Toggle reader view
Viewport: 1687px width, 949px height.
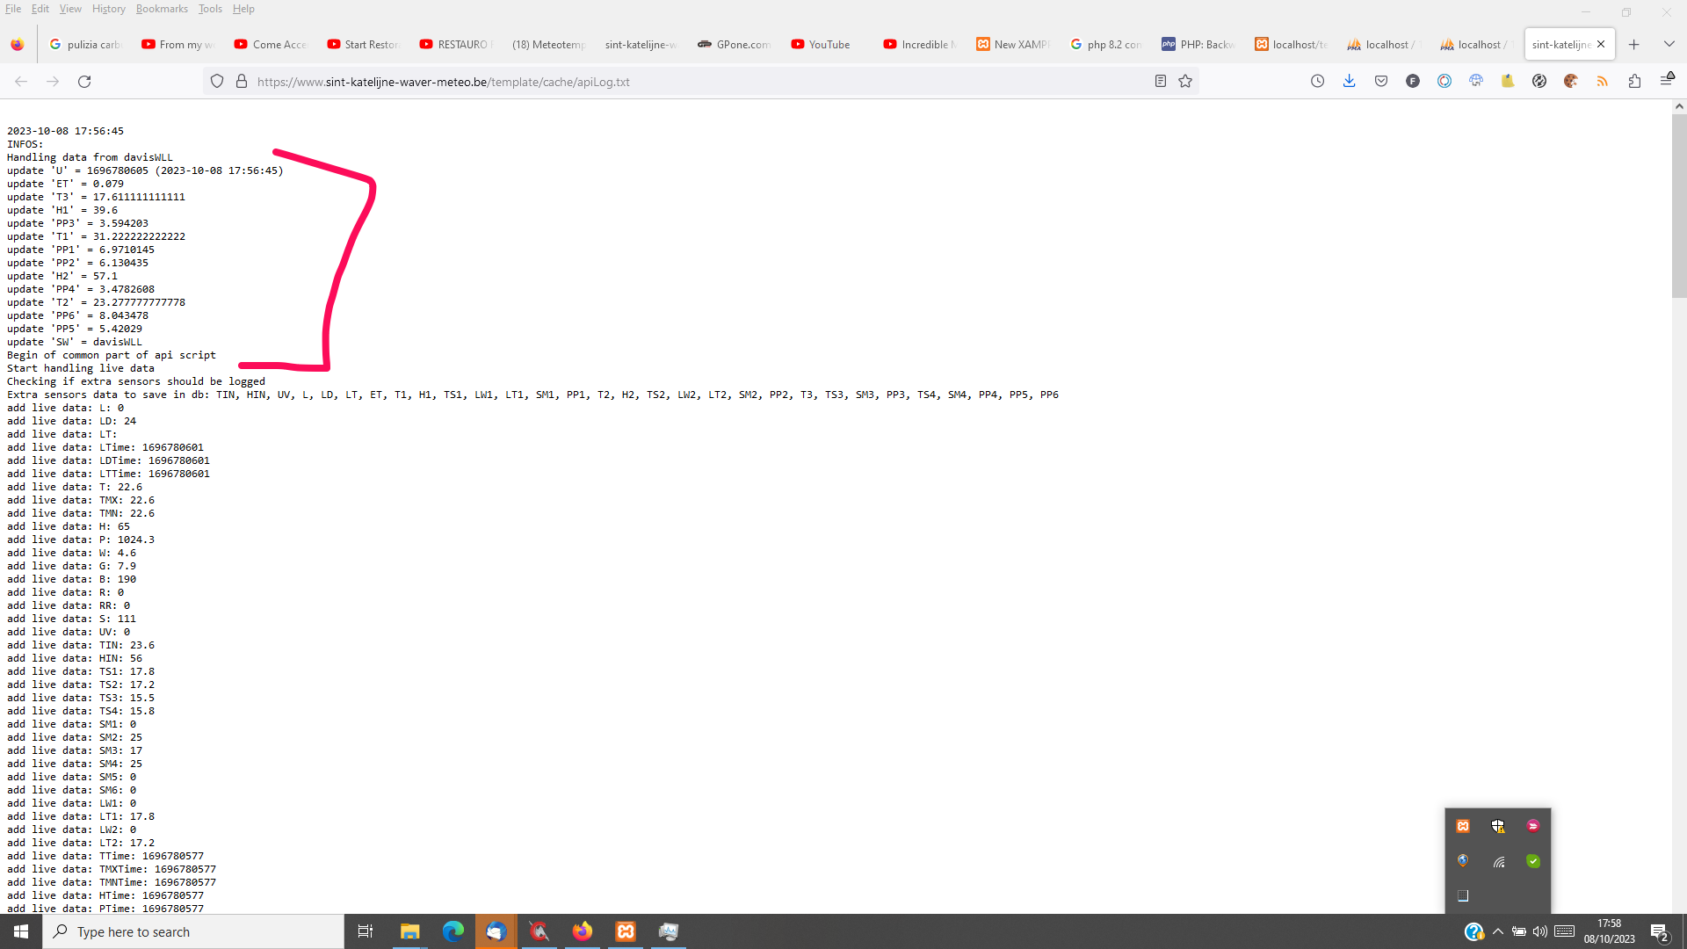[1161, 82]
